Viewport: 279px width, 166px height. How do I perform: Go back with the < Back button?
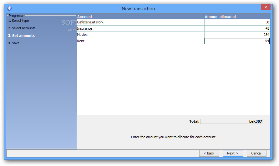click(209, 153)
